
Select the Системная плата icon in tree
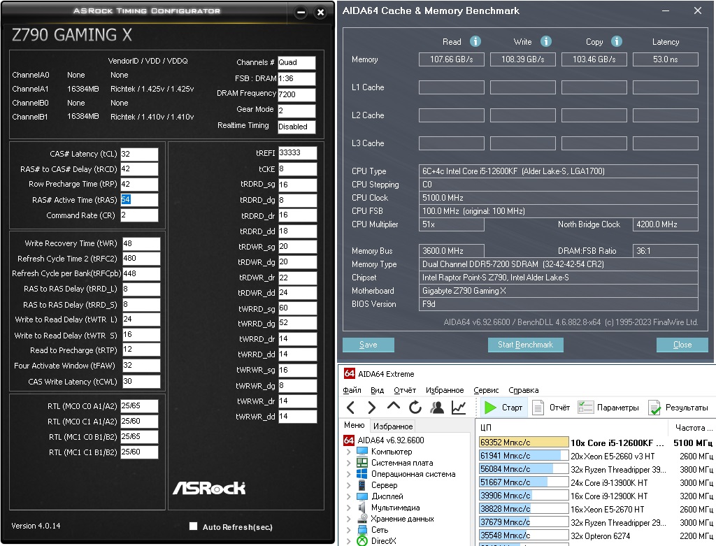tap(362, 462)
